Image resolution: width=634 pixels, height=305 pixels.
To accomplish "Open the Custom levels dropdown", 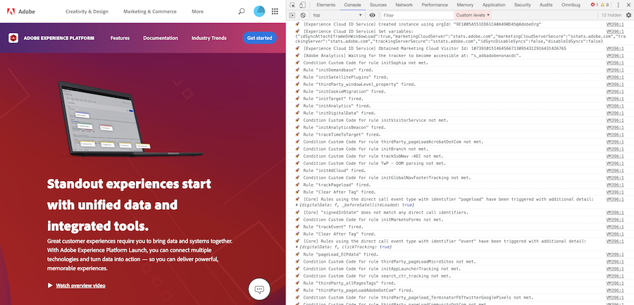I will pyautogui.click(x=473, y=15).
